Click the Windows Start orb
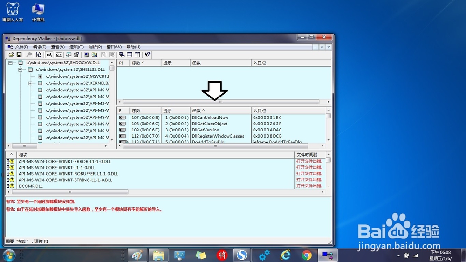Screen dimensions: 466x262 tap(9, 255)
